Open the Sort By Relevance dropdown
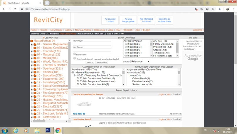Viewport: 237px width, 134px height. coord(140,61)
